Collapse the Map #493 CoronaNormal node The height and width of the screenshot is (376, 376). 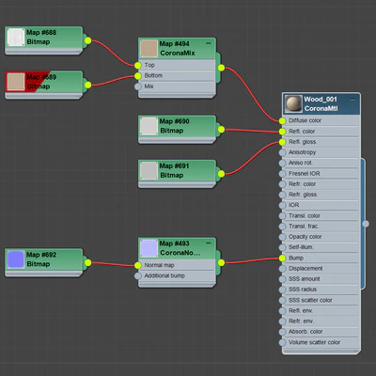tap(209, 243)
